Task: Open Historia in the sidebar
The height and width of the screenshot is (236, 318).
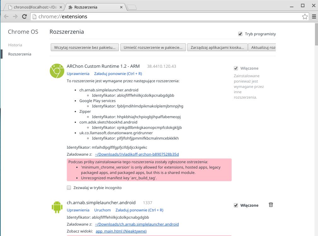Action: click(x=15, y=45)
